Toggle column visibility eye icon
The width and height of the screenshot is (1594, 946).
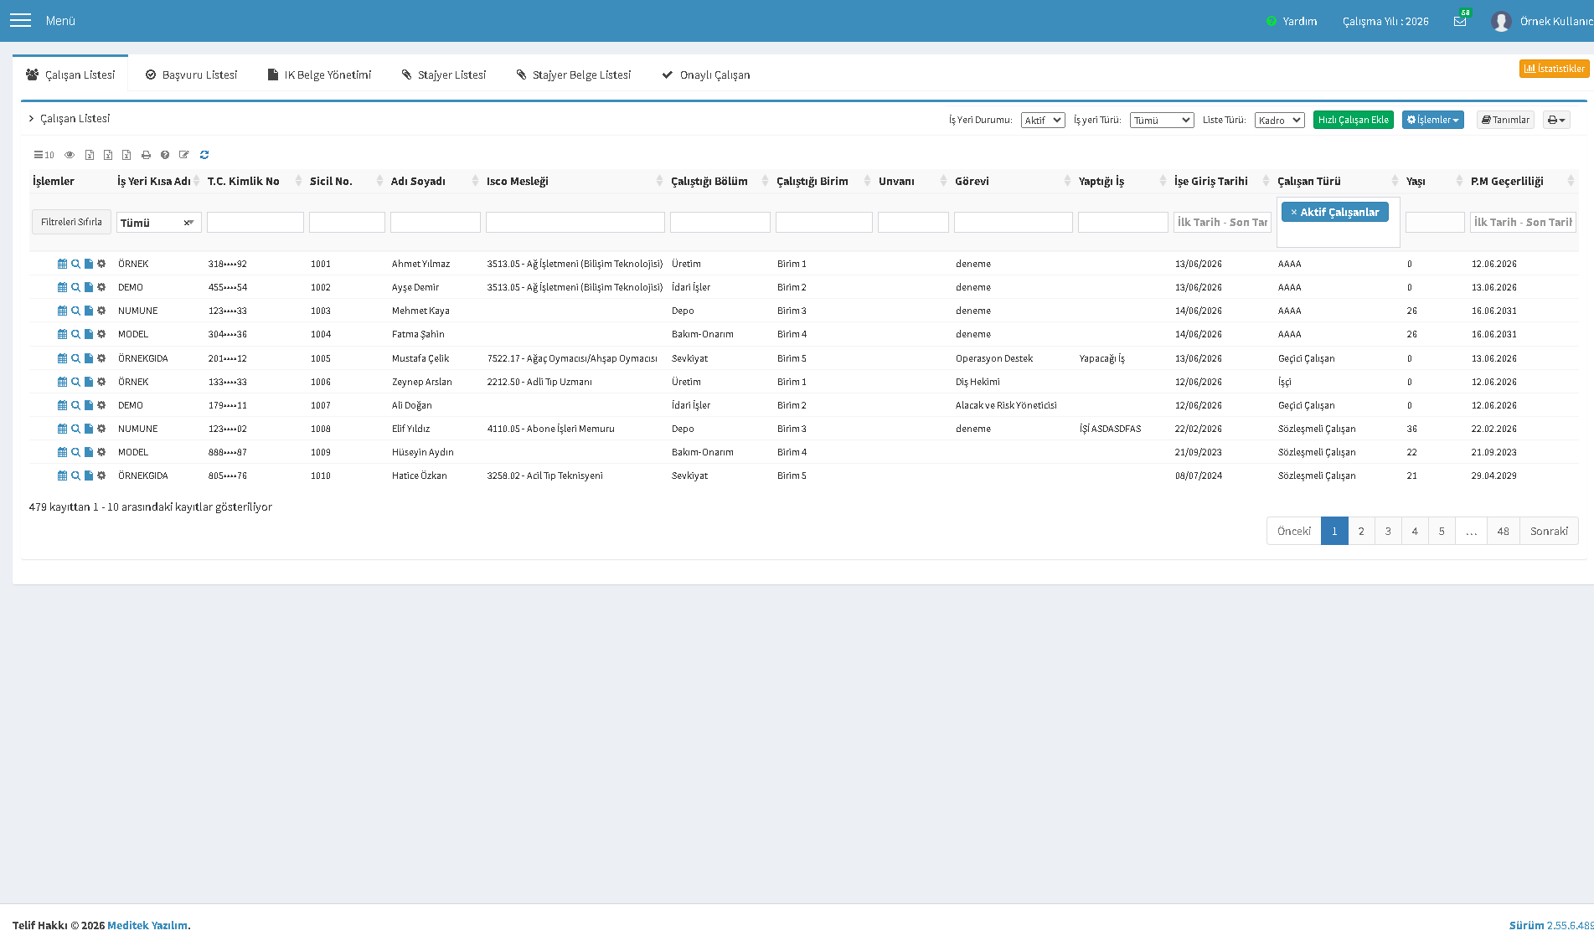70,155
